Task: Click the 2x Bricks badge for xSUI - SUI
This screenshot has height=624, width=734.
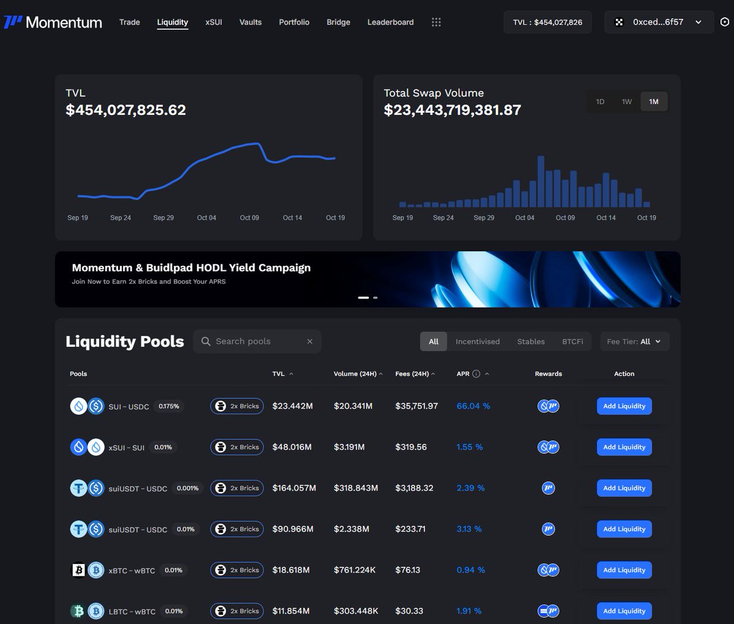Action: (237, 447)
